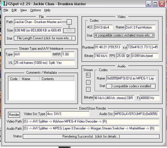This screenshot has width=167, height=148.
Task: Click the 1/1 file counter button
Action: click(x=69, y=31)
